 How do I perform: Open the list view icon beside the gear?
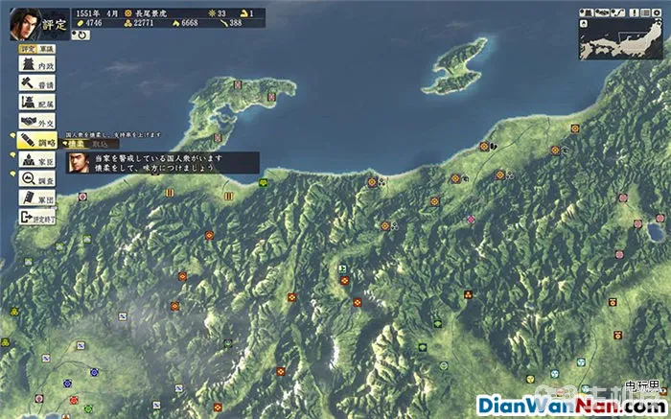647,12
